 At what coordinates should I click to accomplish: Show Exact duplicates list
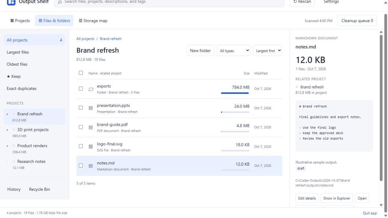tap(34, 88)
